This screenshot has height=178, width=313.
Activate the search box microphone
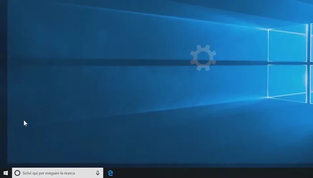98,173
